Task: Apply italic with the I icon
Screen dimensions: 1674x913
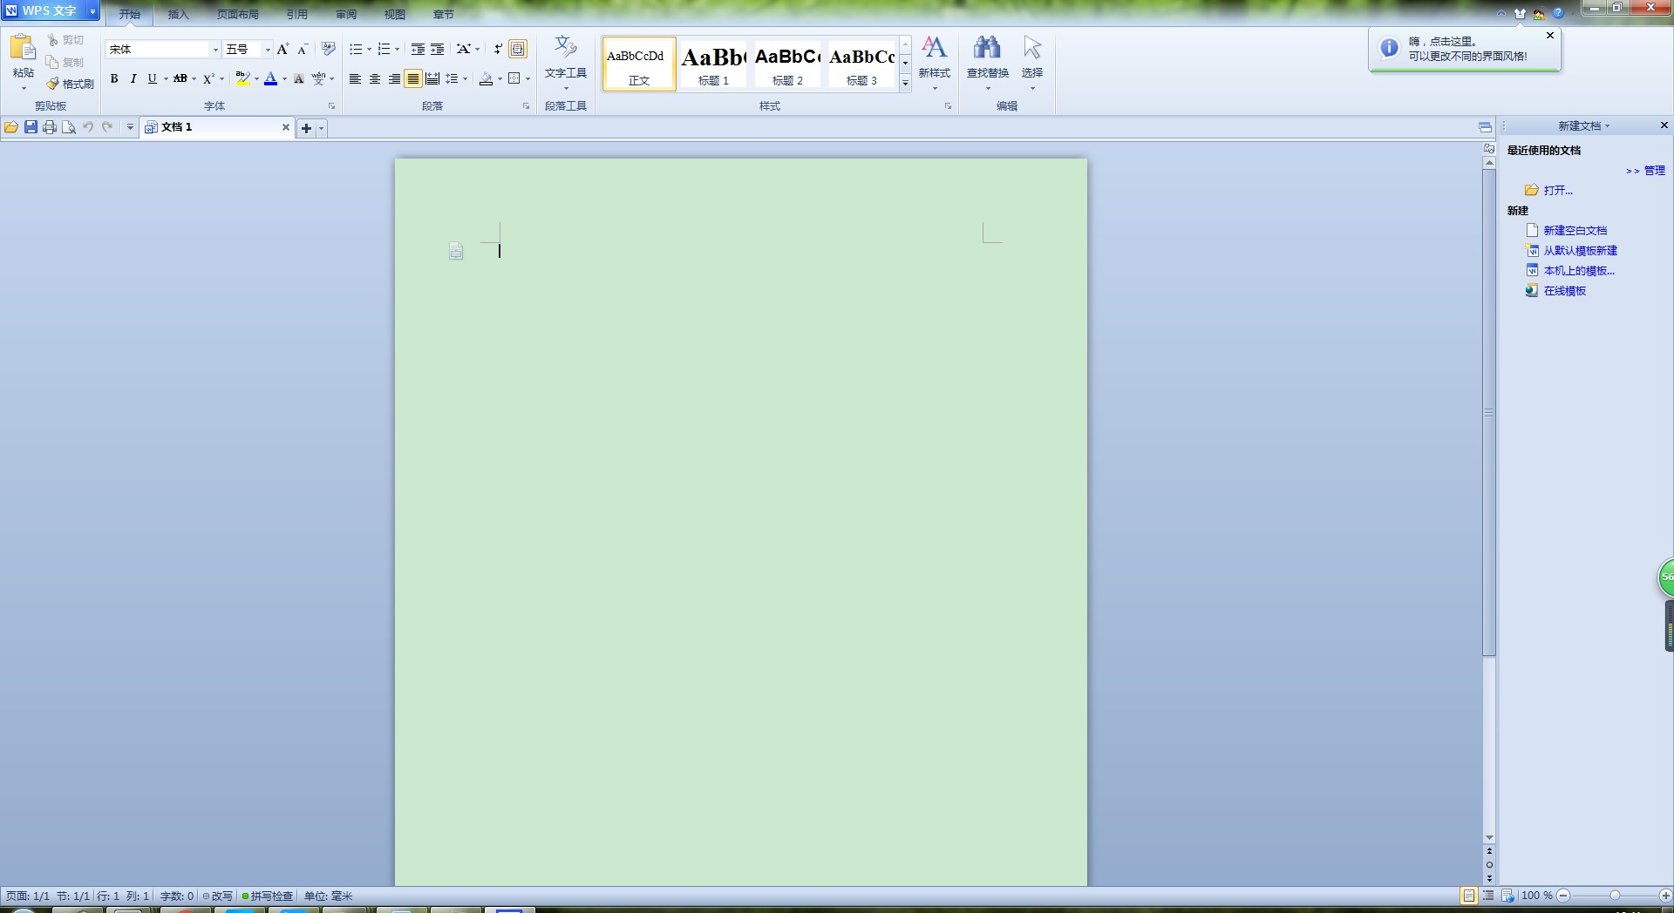Action: [x=133, y=79]
